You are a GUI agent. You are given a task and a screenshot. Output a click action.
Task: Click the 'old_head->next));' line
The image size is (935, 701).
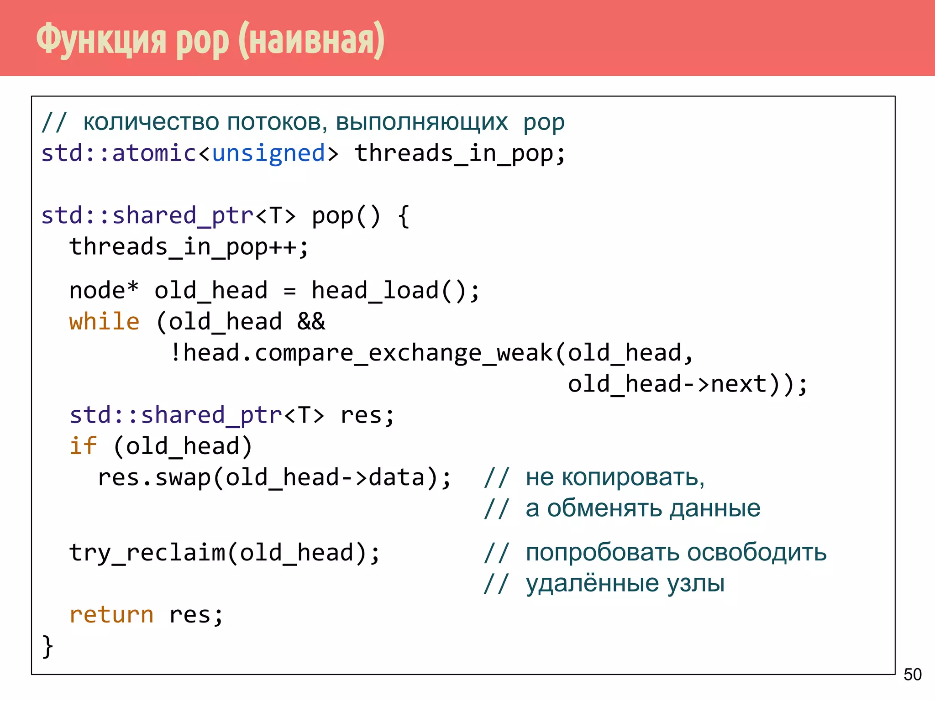click(x=688, y=384)
